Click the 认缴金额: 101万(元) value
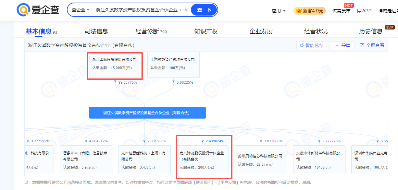Viewport: 398px width, 190px height. [x=313, y=167]
